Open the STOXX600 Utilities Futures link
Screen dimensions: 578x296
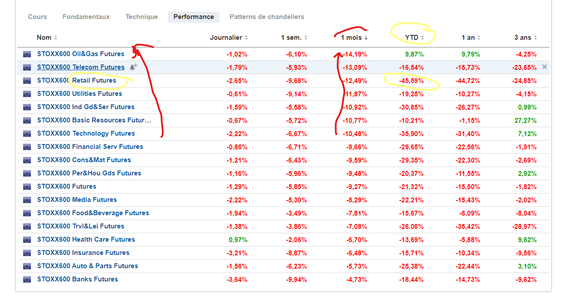[x=80, y=94]
